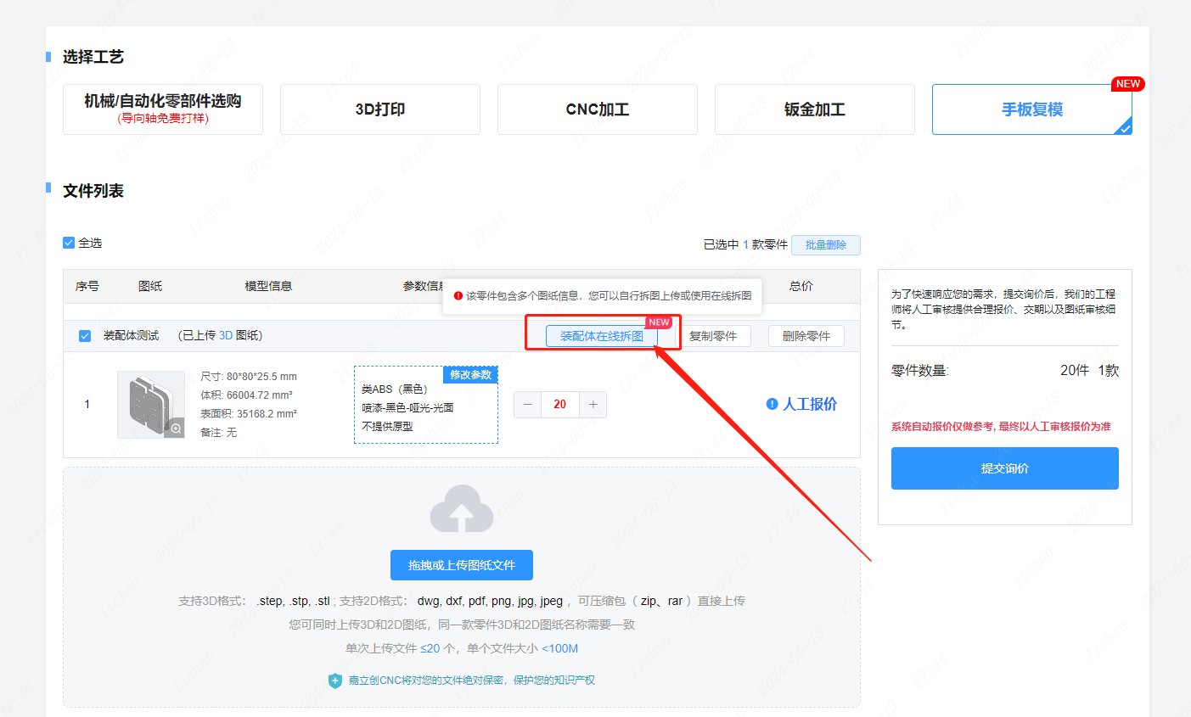1191x717 pixels.
Task: Click the magnifier icon on part thumbnail
Action: coord(175,429)
